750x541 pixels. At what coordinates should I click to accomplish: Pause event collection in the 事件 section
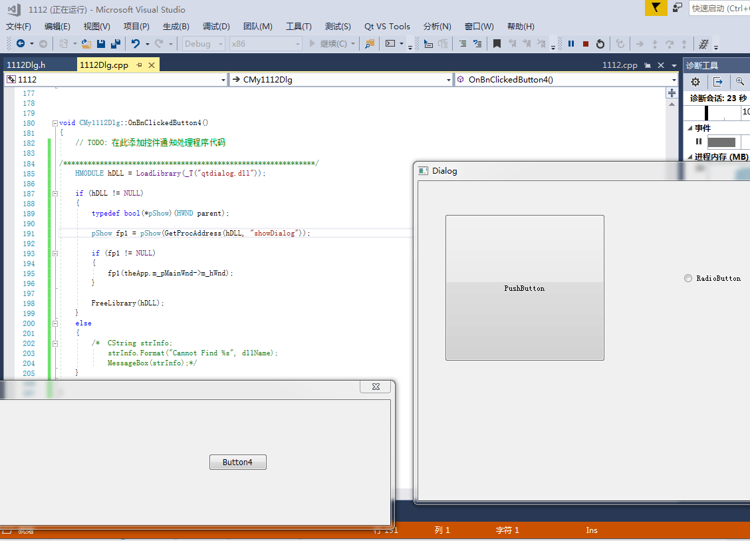pos(698,141)
